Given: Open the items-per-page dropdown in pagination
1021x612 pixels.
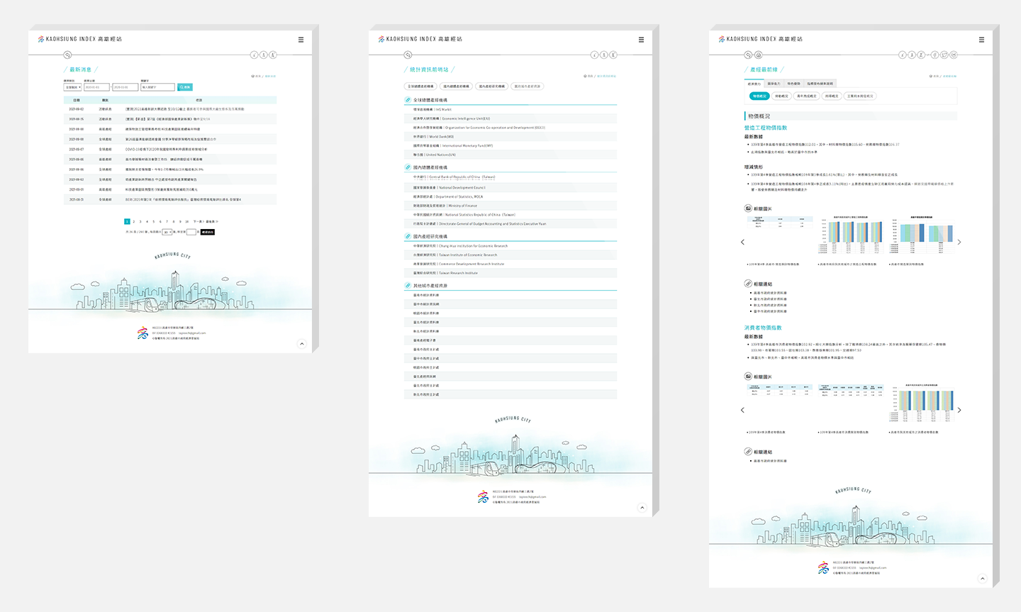Looking at the screenshot, I should [167, 232].
